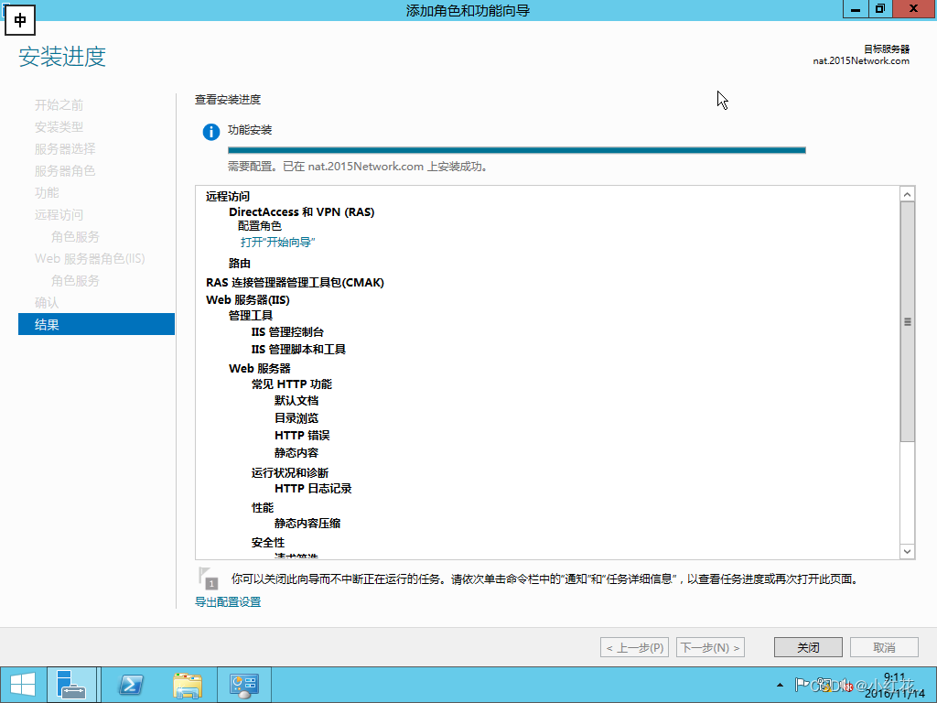The height and width of the screenshot is (703, 937).
Task: Click the 目录浏览 entry
Action: 296,417
